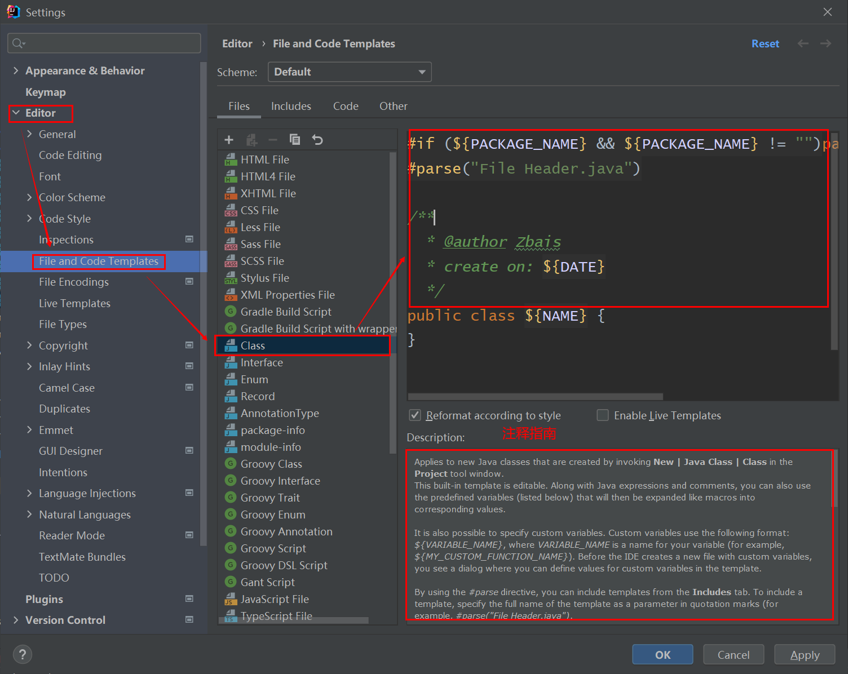Click the Create Child Template icon
The width and height of the screenshot is (848, 674).
coord(251,140)
